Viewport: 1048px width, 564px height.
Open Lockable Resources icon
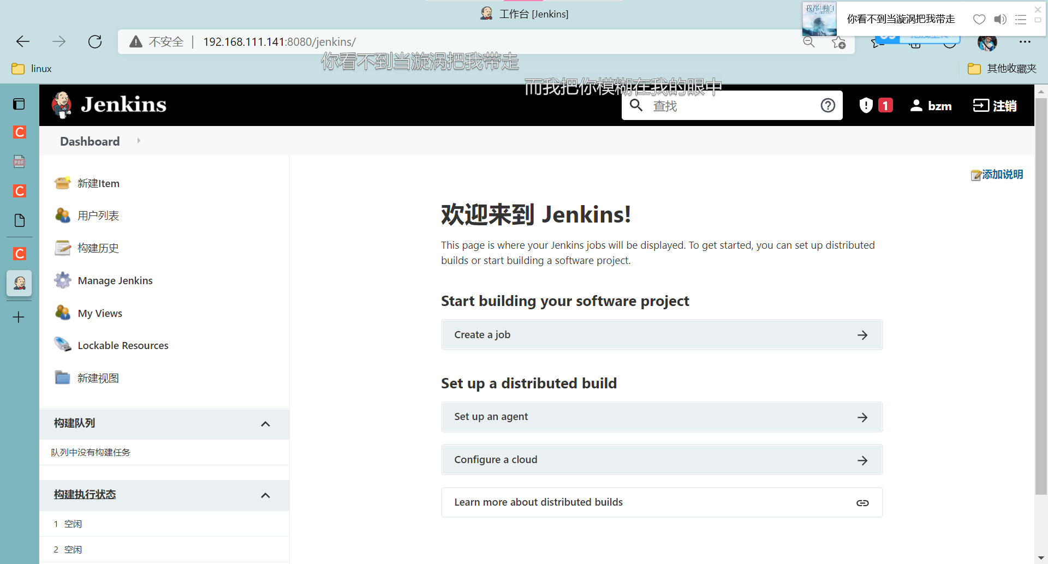(63, 345)
